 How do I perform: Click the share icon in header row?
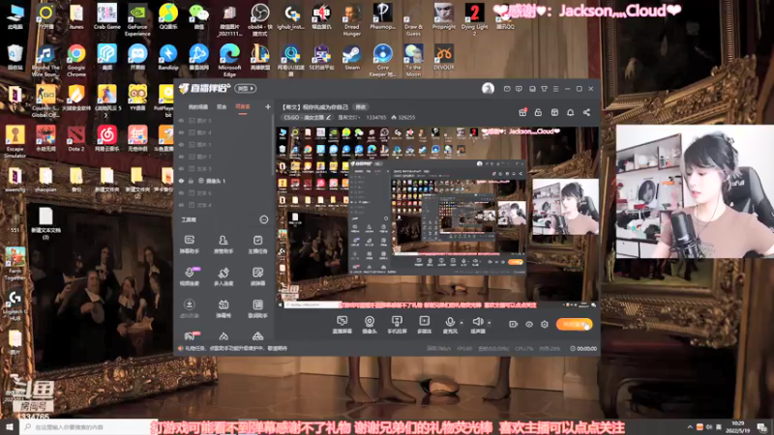coord(586,112)
